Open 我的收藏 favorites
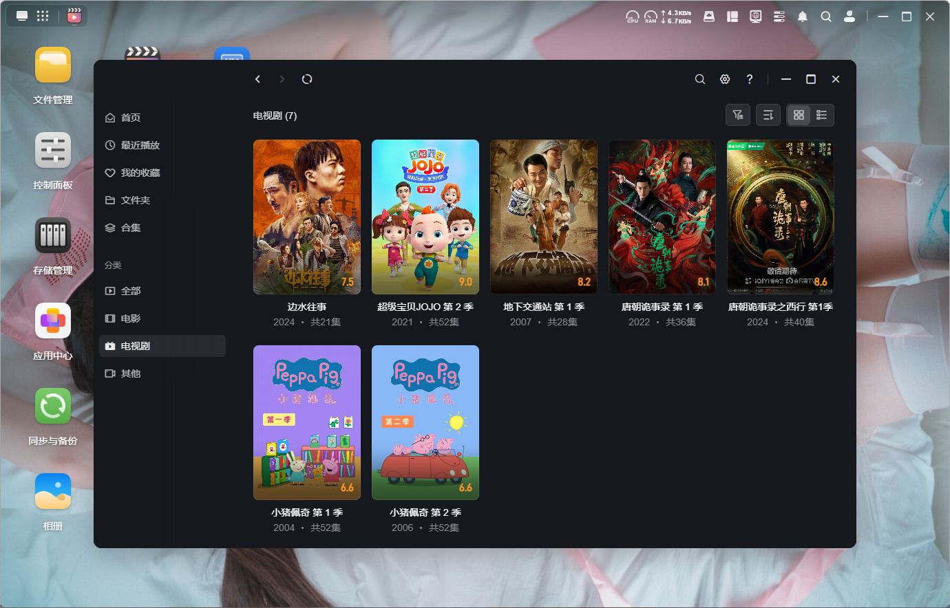Viewport: 950px width, 608px height. pyautogui.click(x=162, y=173)
